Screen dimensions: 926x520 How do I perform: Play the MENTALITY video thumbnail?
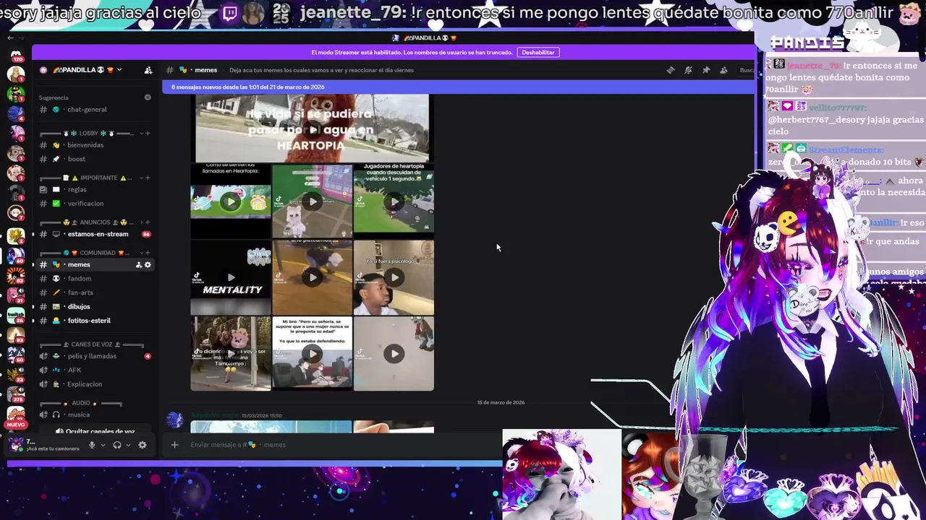(x=231, y=277)
